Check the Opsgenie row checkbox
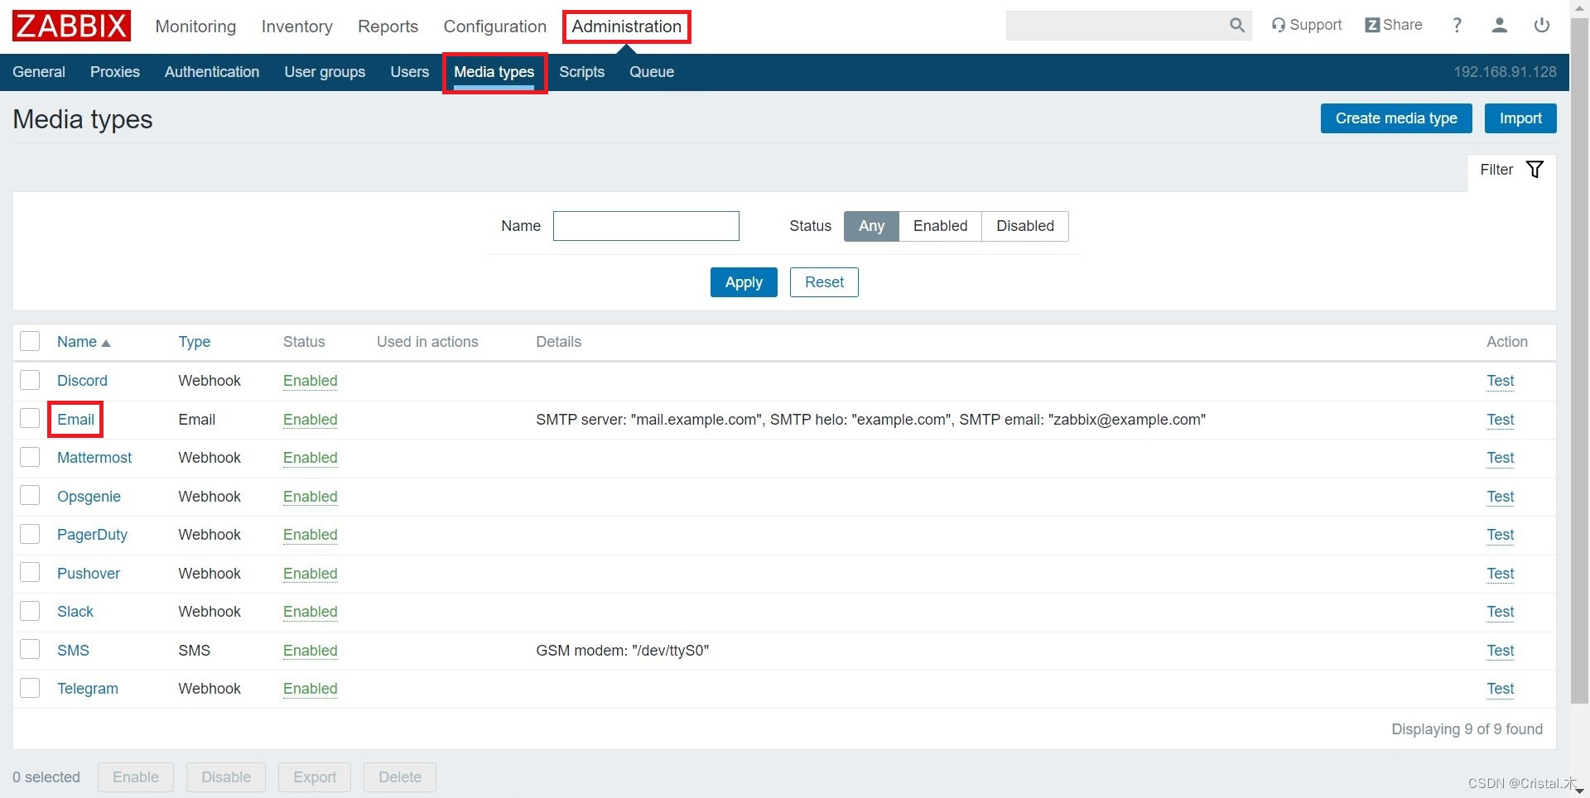The height and width of the screenshot is (798, 1590). point(30,495)
